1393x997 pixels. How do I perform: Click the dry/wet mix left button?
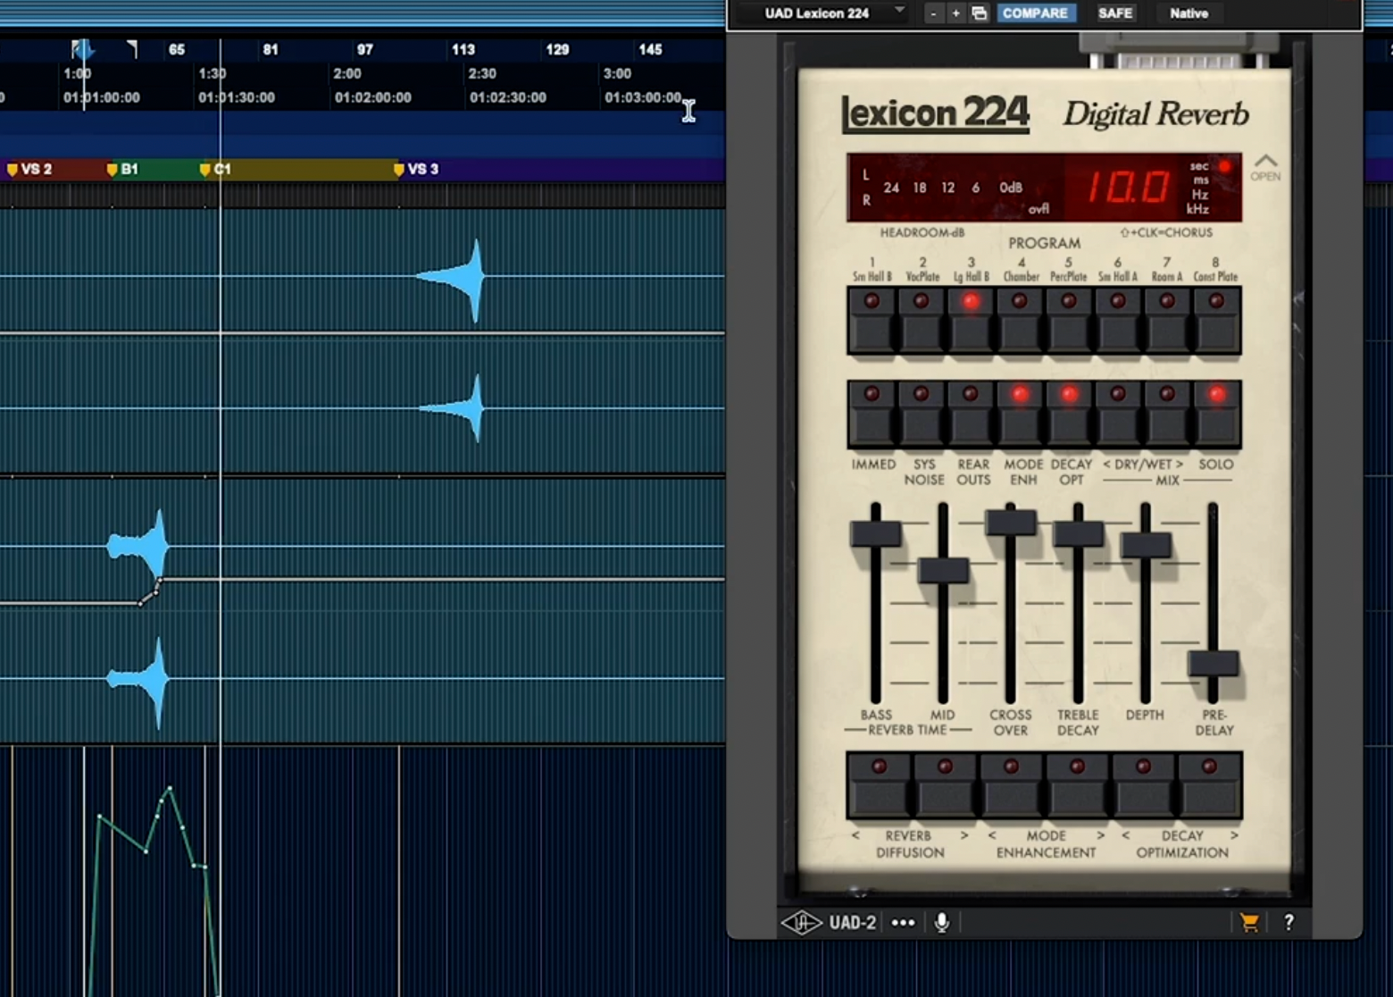click(1118, 415)
